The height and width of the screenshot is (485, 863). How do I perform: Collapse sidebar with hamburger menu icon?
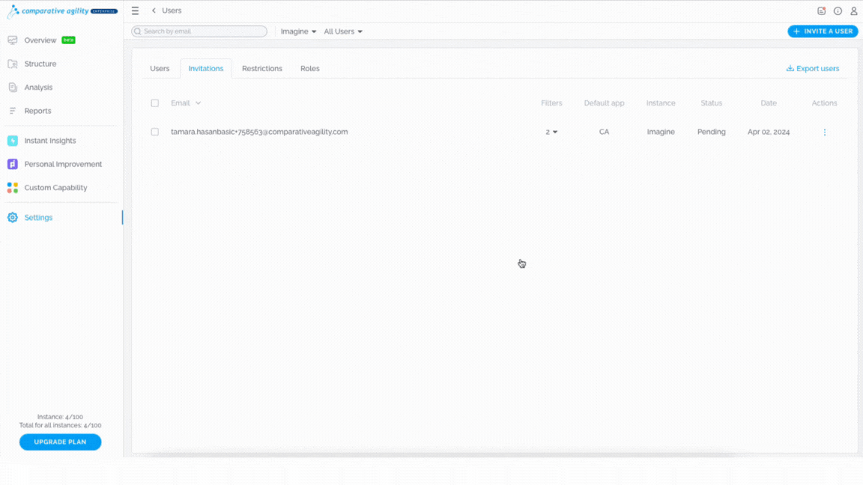[x=135, y=10]
